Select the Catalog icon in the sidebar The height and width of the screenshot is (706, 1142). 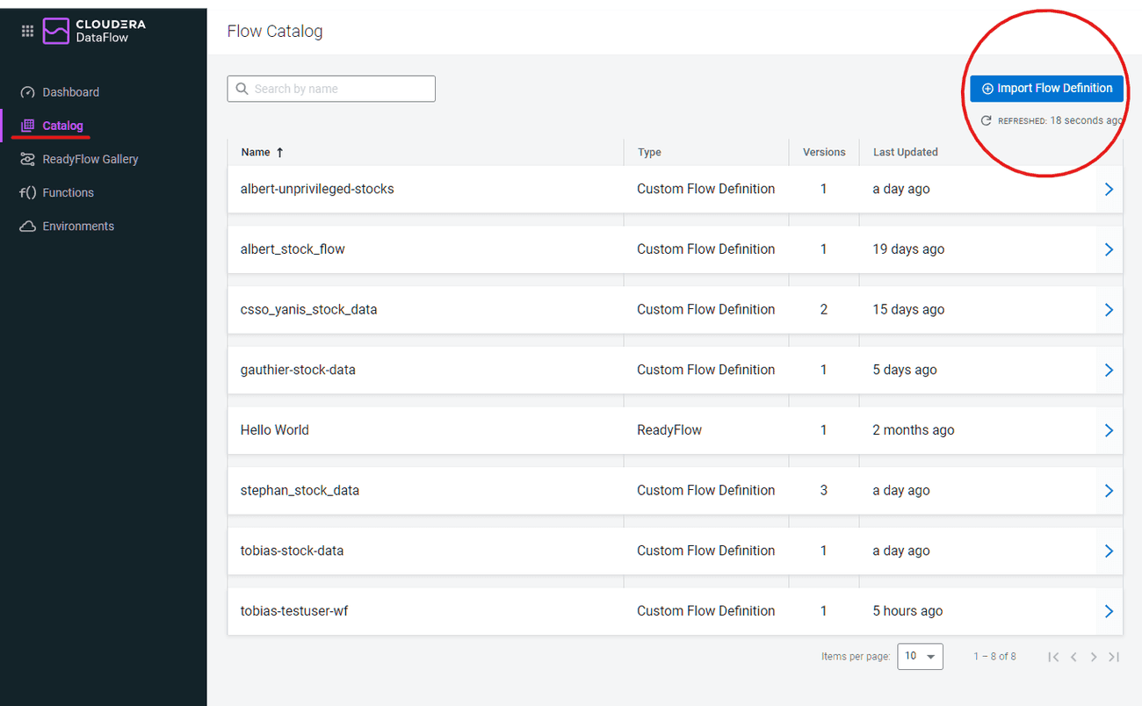pyautogui.click(x=27, y=125)
